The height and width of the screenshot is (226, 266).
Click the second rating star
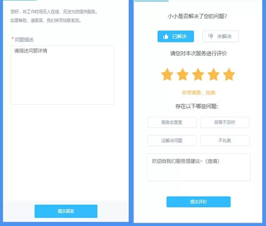point(183,74)
